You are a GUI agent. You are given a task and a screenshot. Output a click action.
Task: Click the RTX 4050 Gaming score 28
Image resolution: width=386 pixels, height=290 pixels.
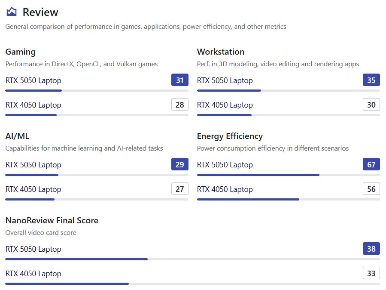tap(179, 105)
